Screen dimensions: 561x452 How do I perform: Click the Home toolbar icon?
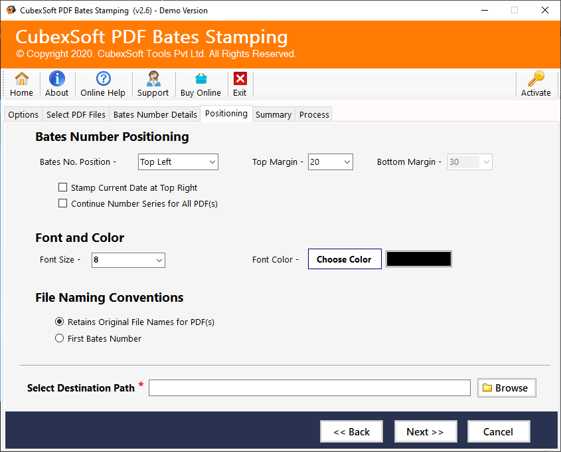click(22, 80)
